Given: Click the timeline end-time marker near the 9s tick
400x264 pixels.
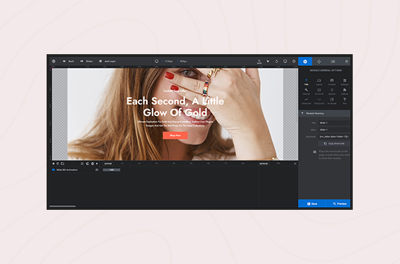Looking at the screenshot, I should pyautogui.click(x=264, y=163).
